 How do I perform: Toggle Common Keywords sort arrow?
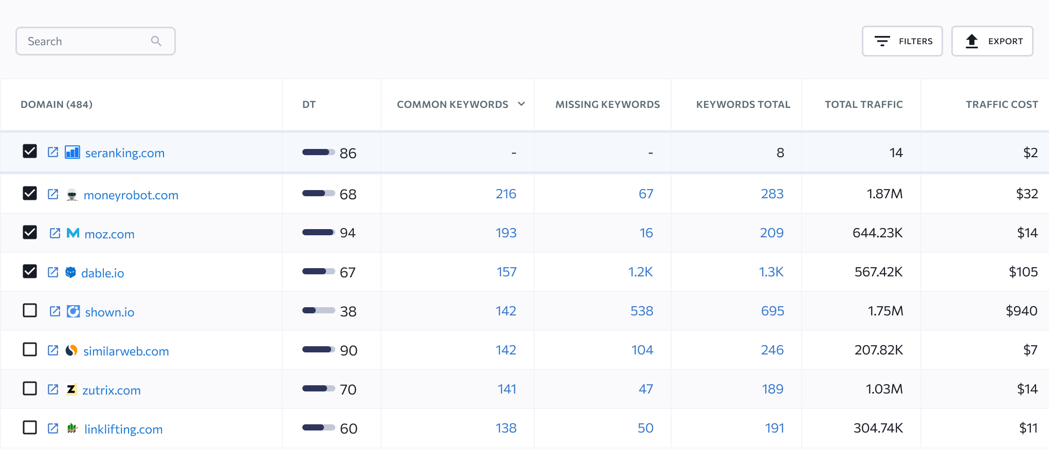[x=521, y=104]
